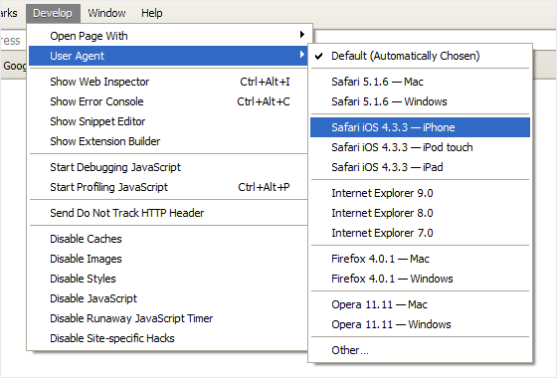This screenshot has height=378, width=557.
Task: Toggle Disable JavaScript option
Action: pyautogui.click(x=168, y=298)
